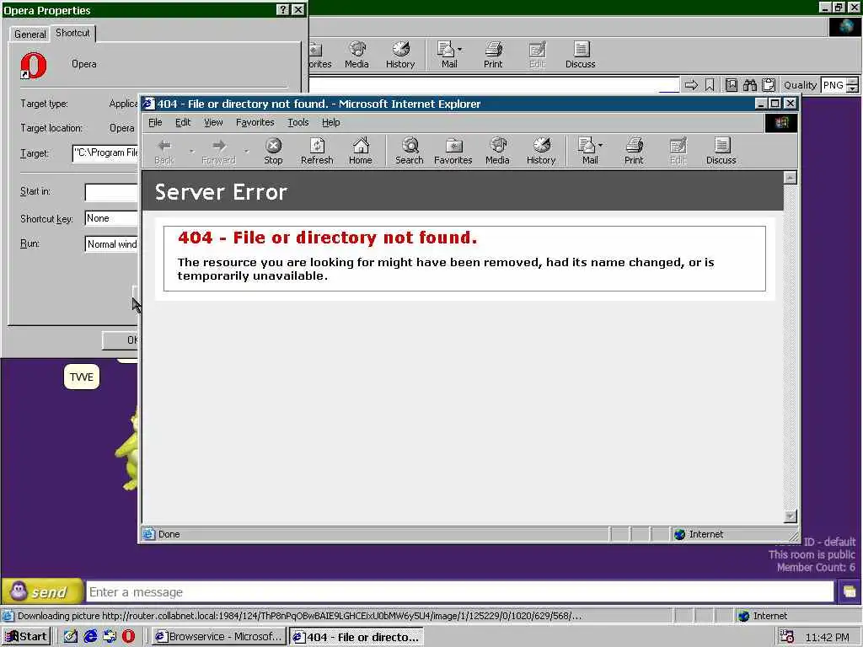Click the yellow icon right of the message box
The width and height of the screenshot is (863, 647).
(850, 592)
